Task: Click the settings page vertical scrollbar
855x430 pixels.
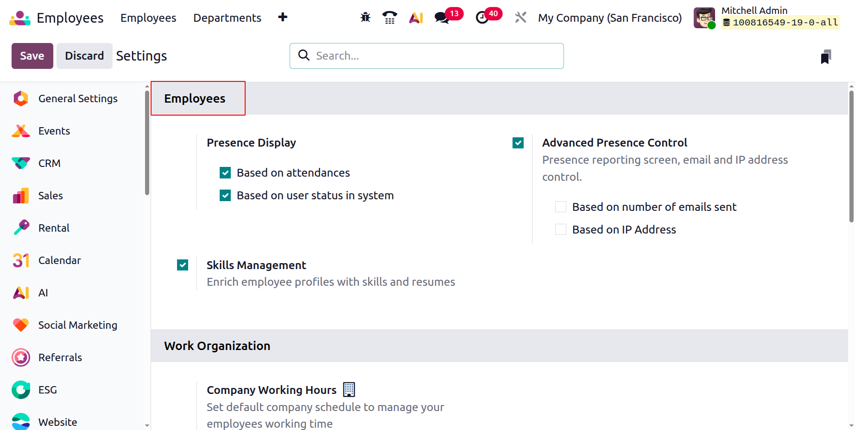Action: pos(851,157)
